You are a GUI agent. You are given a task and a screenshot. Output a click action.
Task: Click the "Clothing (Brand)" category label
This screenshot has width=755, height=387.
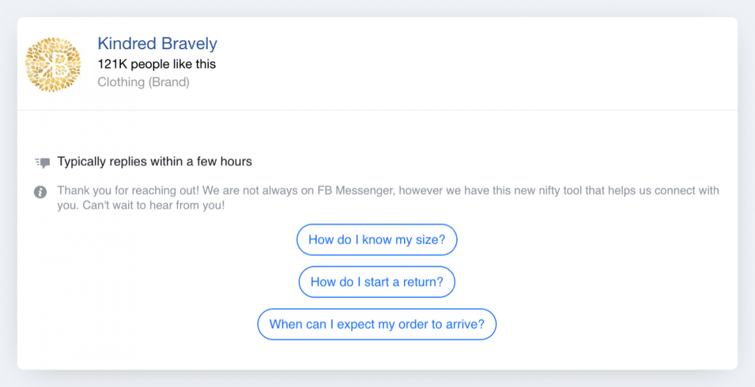tap(143, 82)
